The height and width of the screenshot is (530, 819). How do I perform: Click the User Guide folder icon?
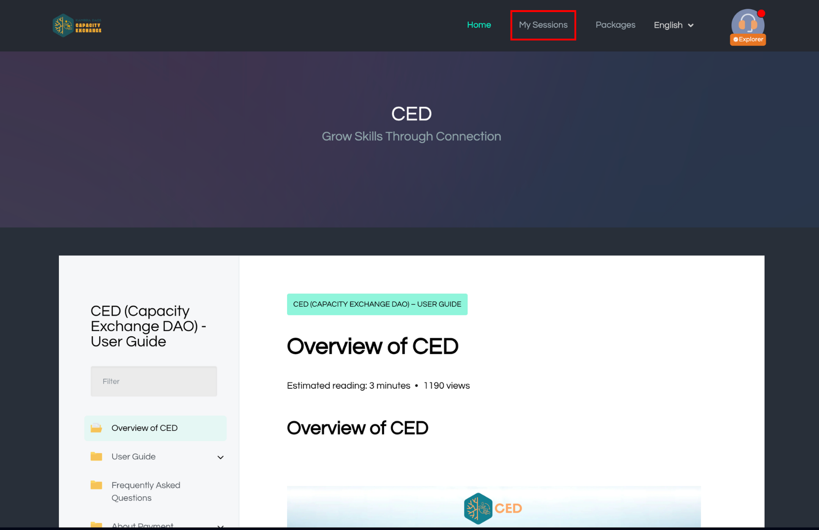pos(96,456)
